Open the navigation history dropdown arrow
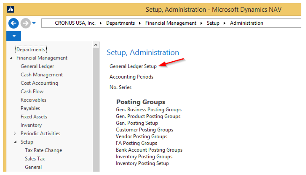306x175 pixels. click(x=34, y=23)
